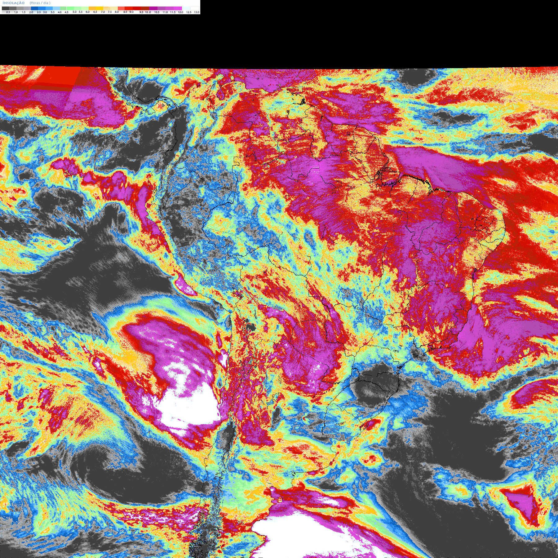Click the 4.0 legend value
Image resolution: width=558 pixels, height=558 pixels.
tap(60, 12)
